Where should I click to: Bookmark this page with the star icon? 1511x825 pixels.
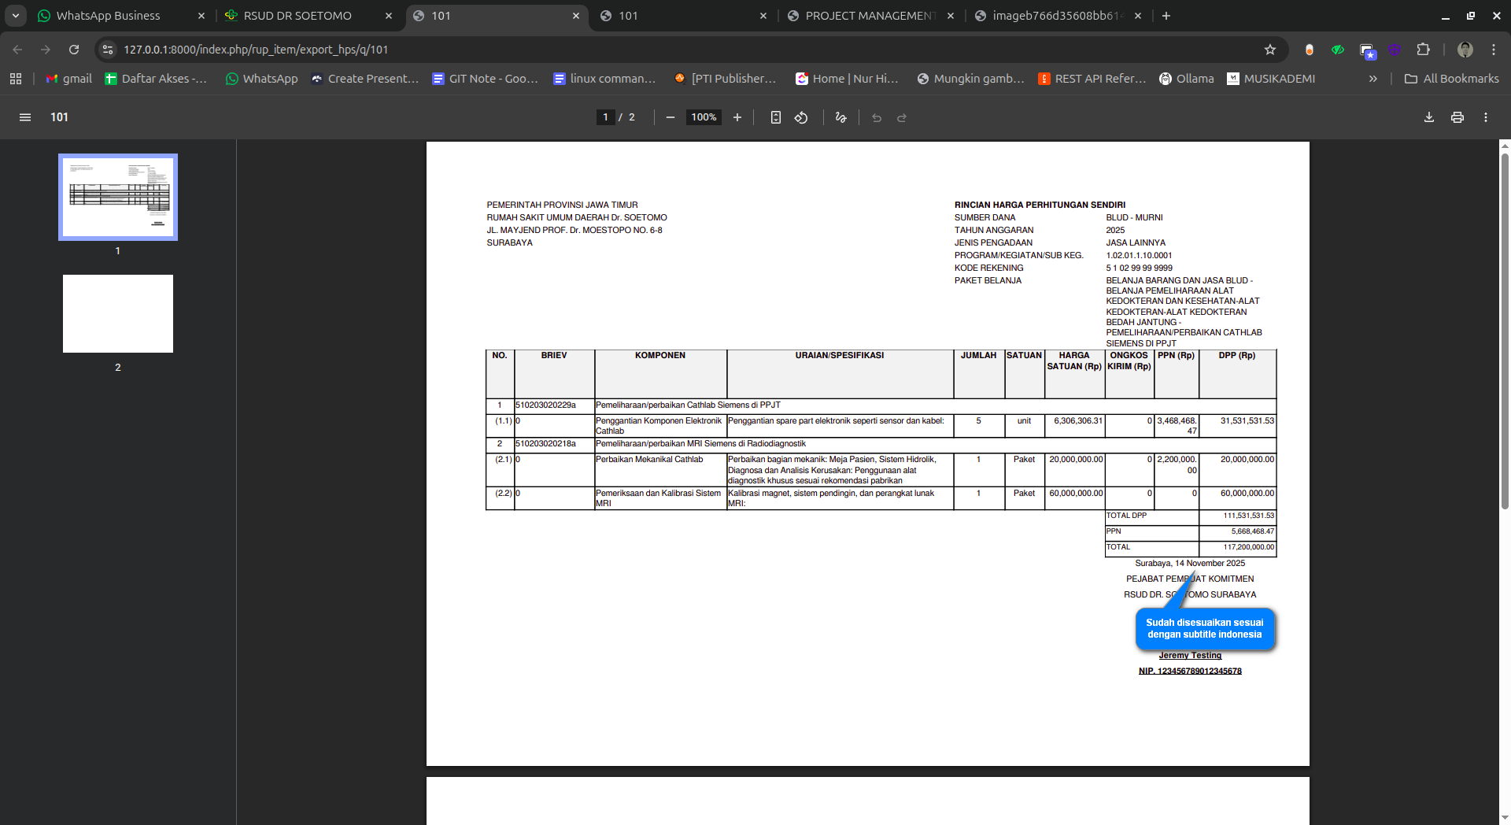(x=1269, y=50)
